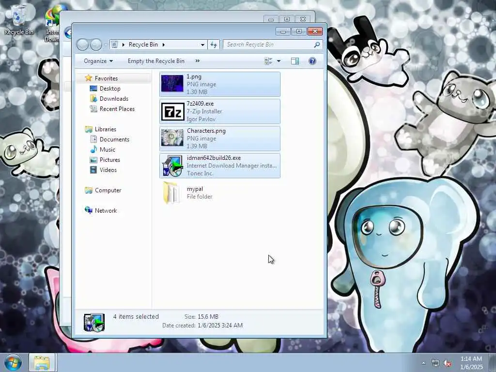Select the Network label in sidebar
The image size is (496, 372).
click(x=106, y=210)
